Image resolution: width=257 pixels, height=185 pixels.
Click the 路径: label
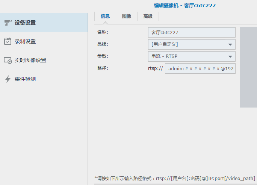tap(103, 68)
